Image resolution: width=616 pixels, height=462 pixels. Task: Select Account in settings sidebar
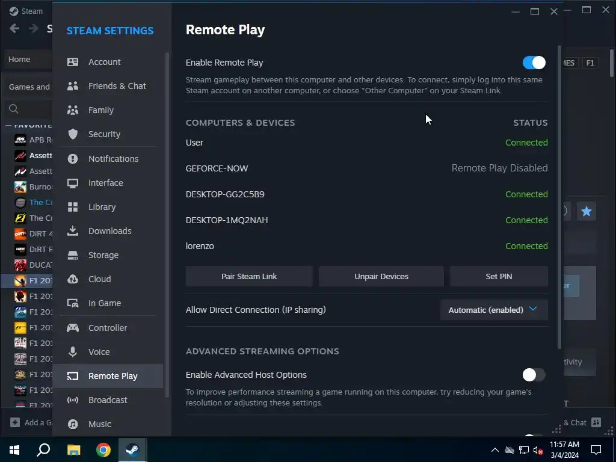click(x=108, y=62)
